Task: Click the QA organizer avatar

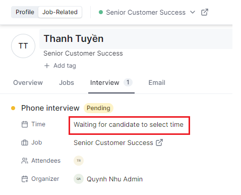Action: [x=79, y=179]
